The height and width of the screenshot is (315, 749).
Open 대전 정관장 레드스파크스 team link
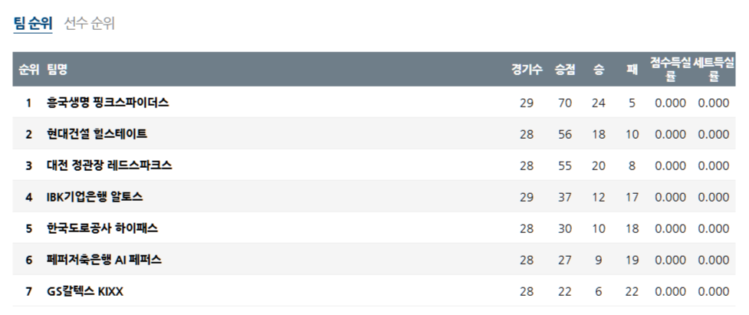(x=109, y=166)
